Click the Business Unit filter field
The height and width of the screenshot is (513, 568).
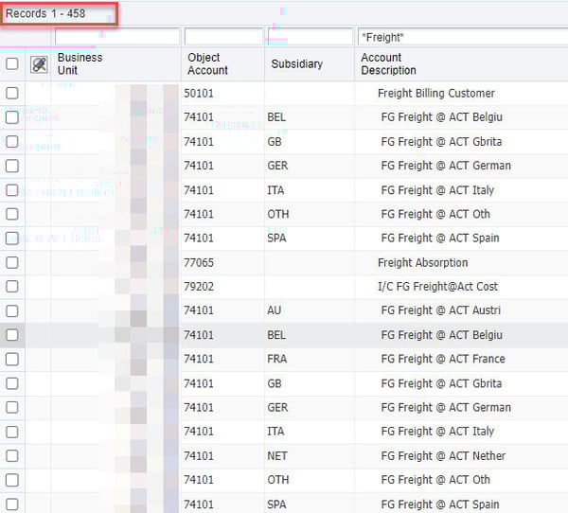[x=117, y=37]
